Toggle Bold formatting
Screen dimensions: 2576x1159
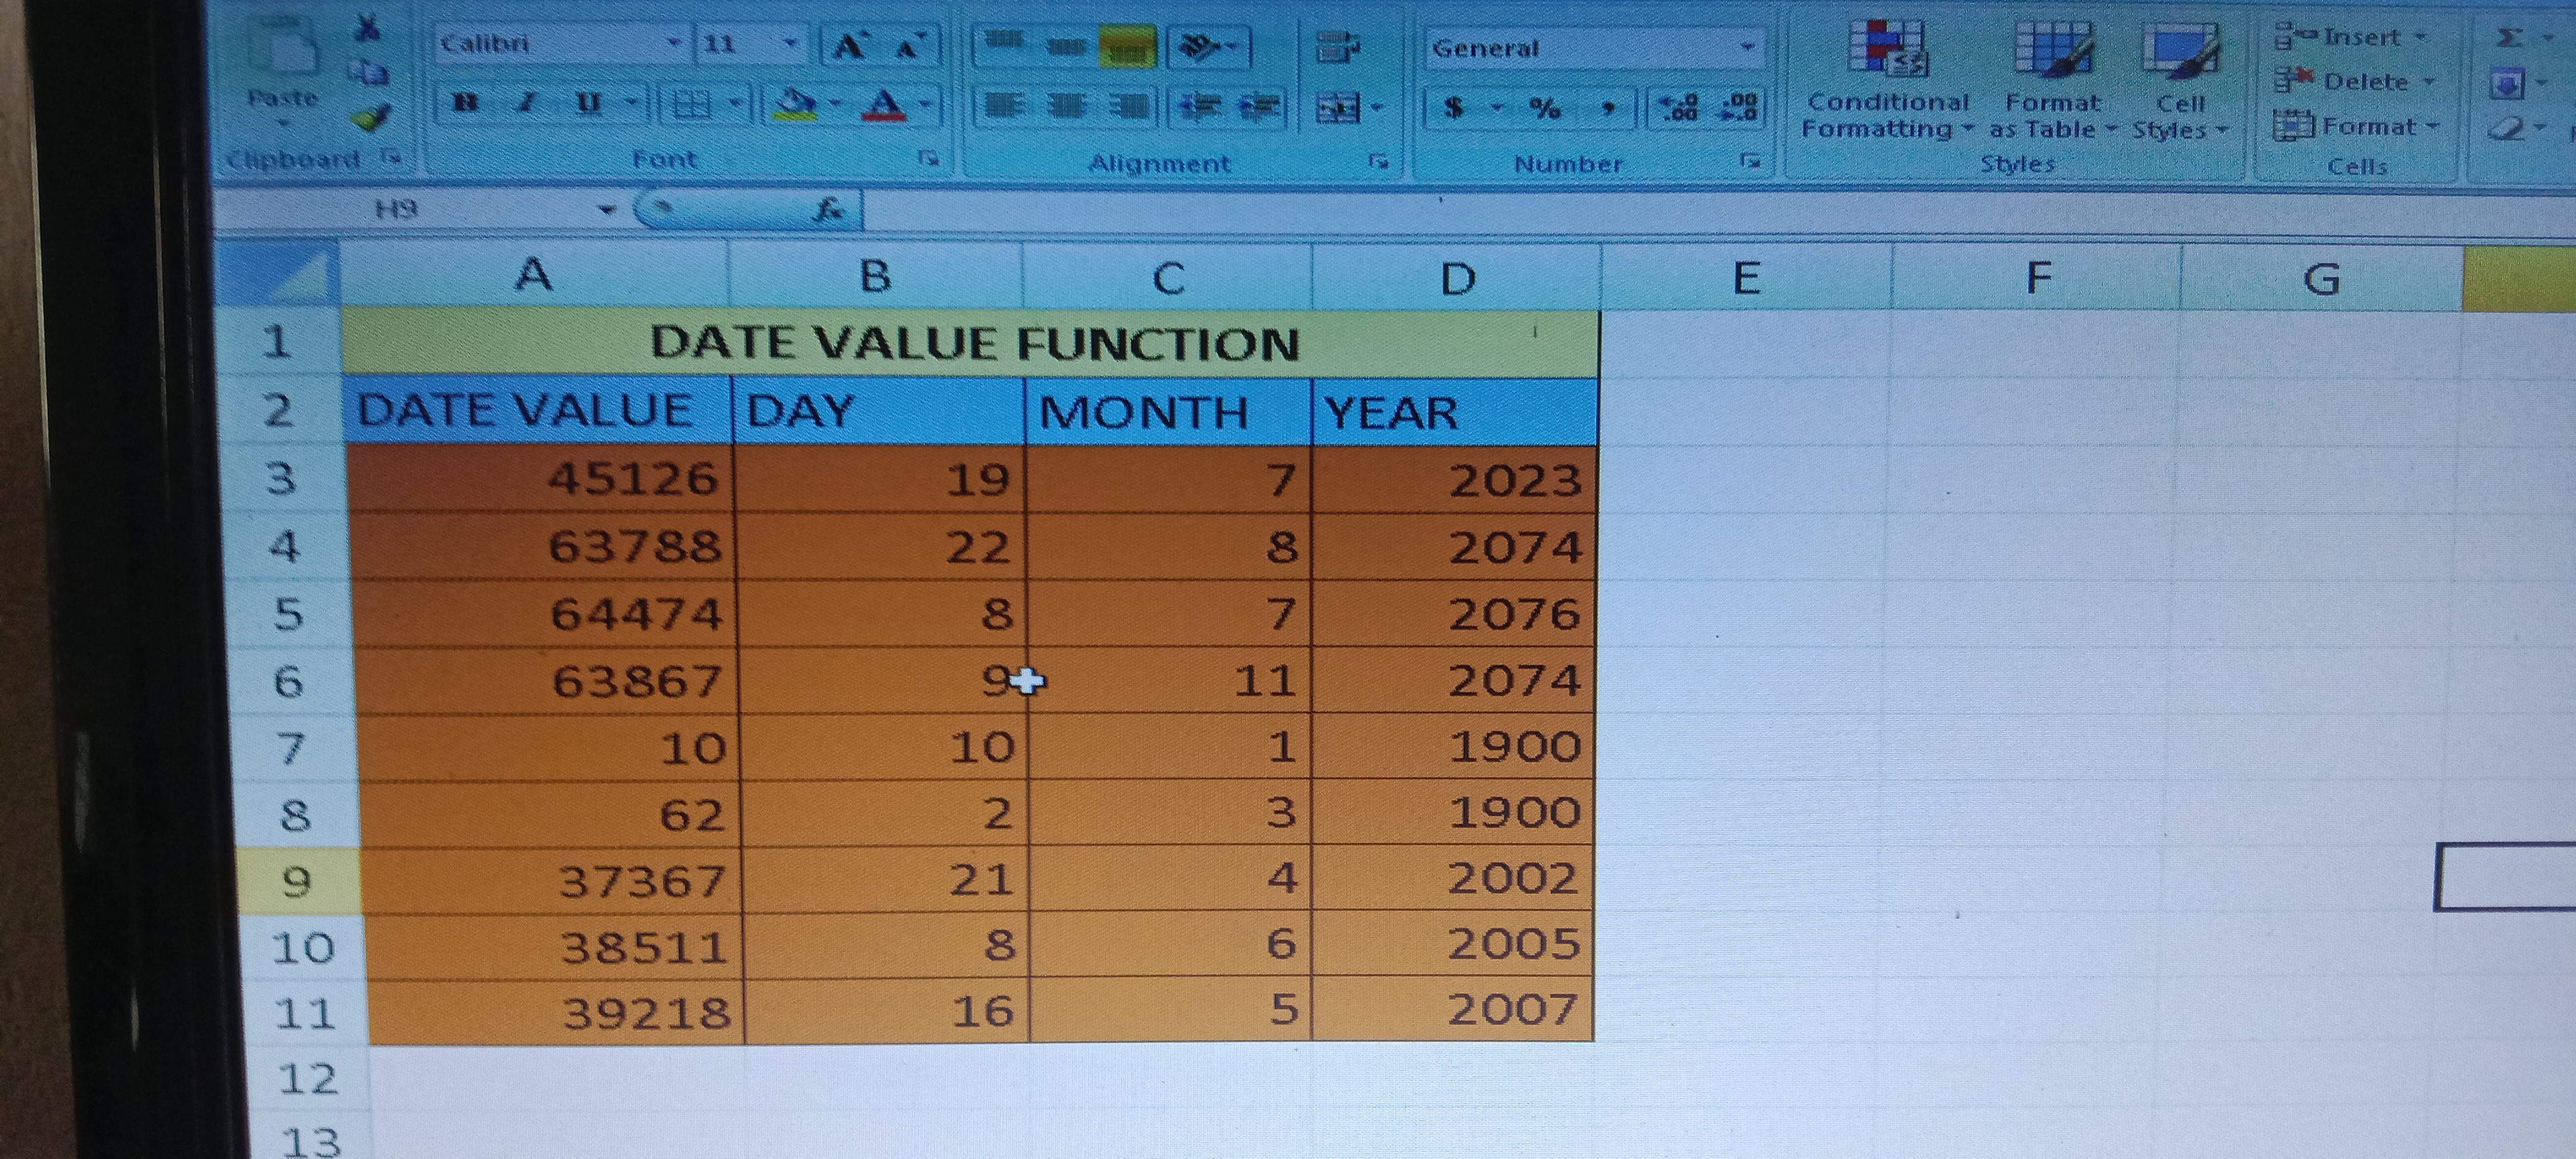pyautogui.click(x=465, y=102)
